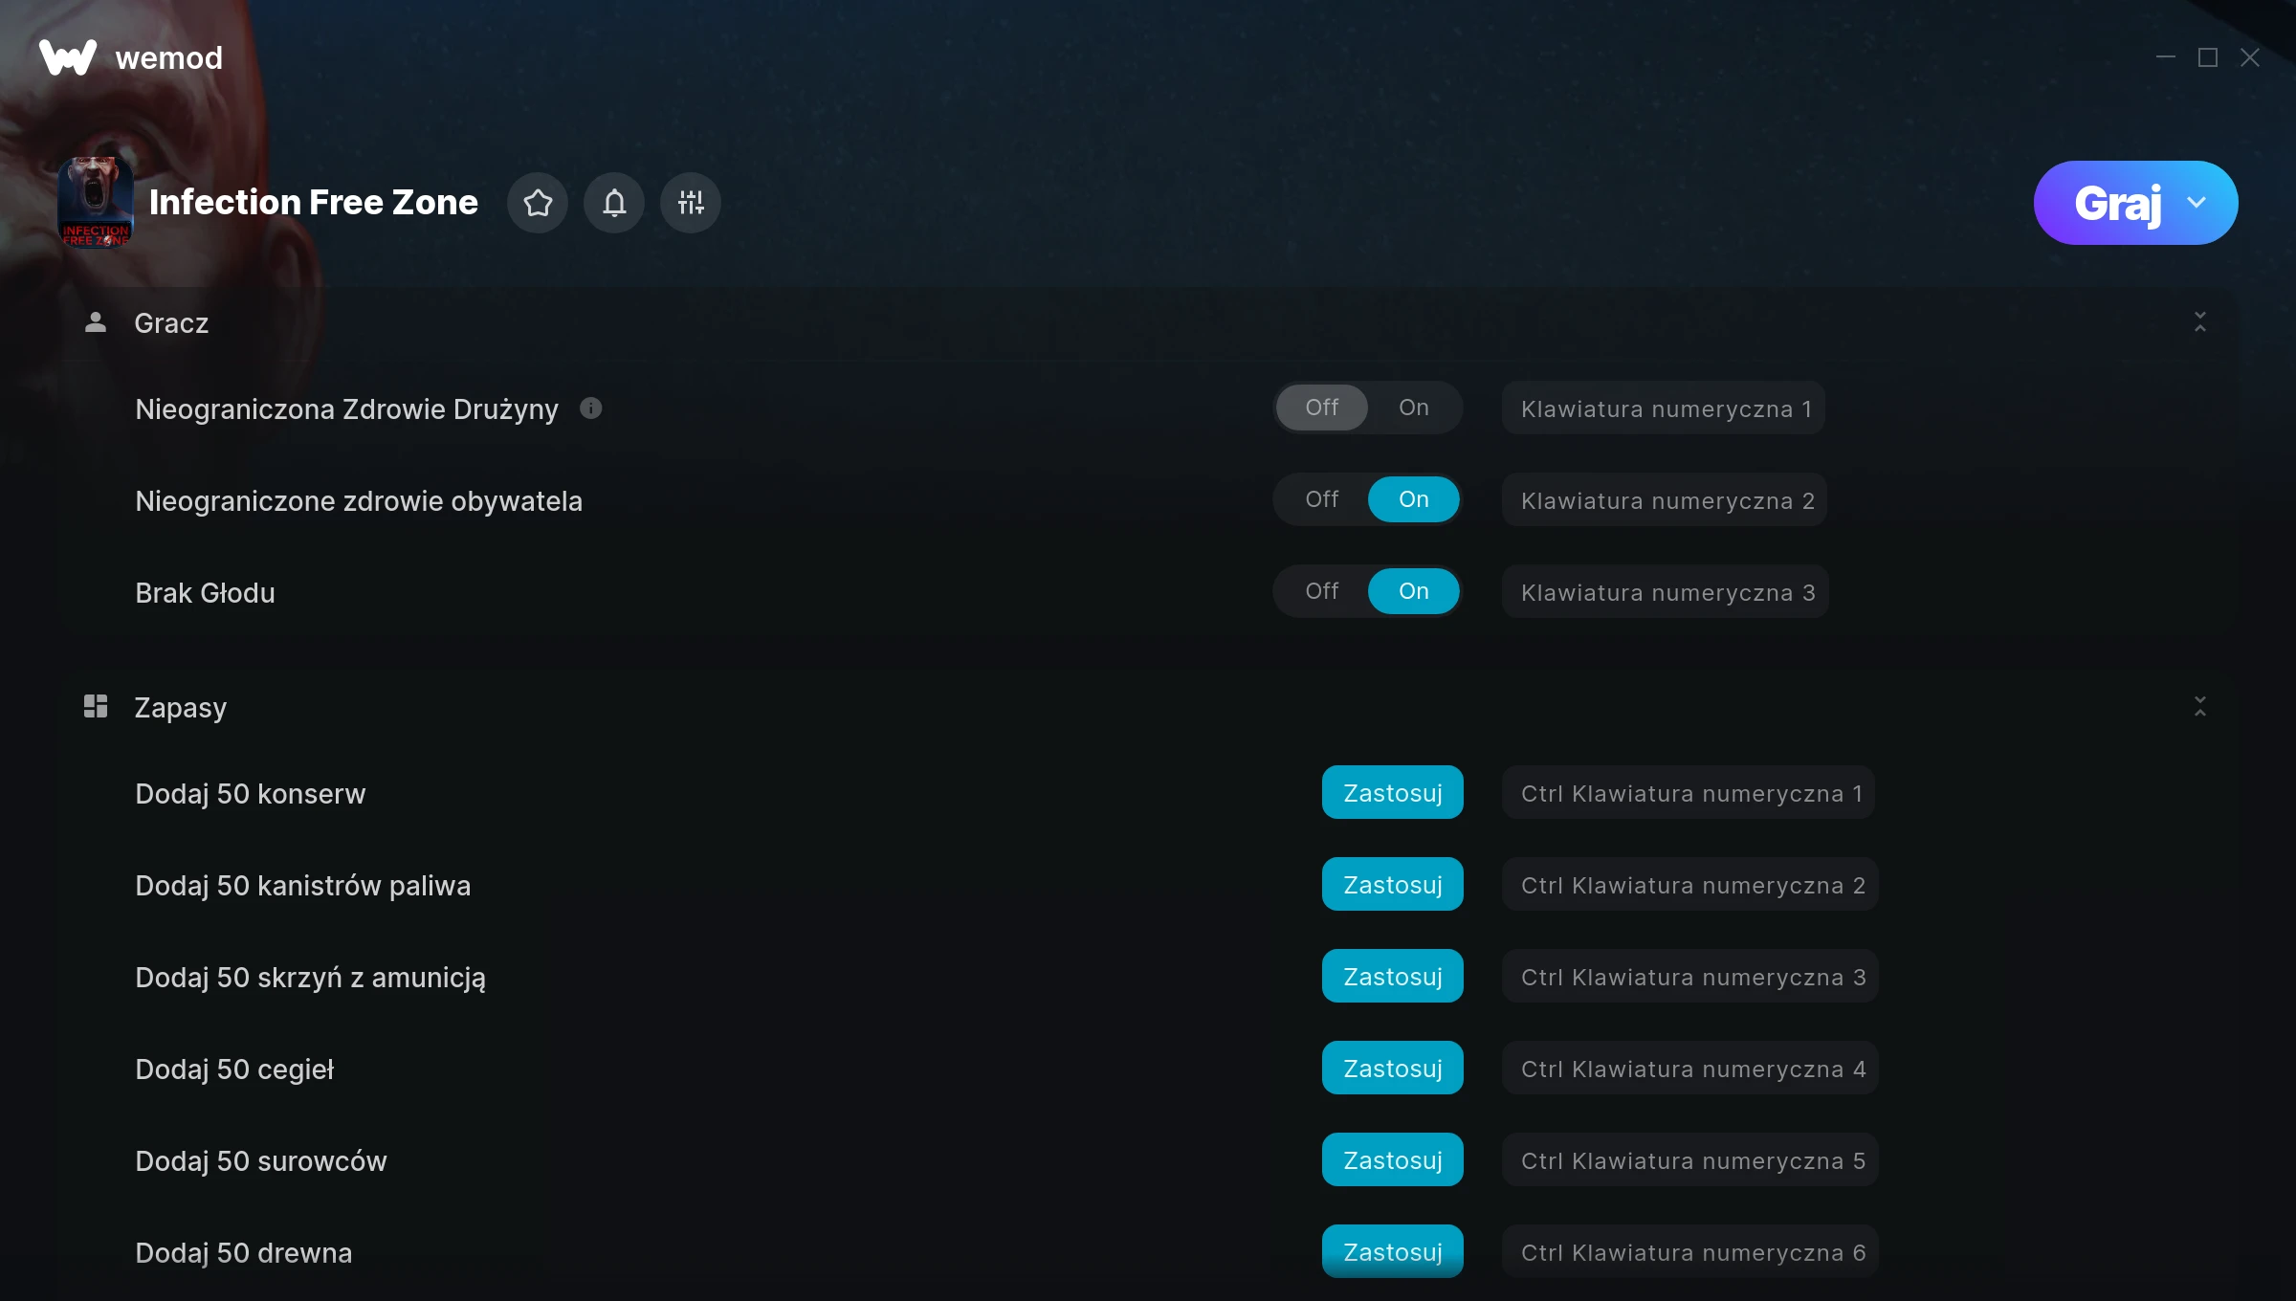Open the mod settings sliders icon
Screen dimensions: 2296x1301
(x=691, y=203)
